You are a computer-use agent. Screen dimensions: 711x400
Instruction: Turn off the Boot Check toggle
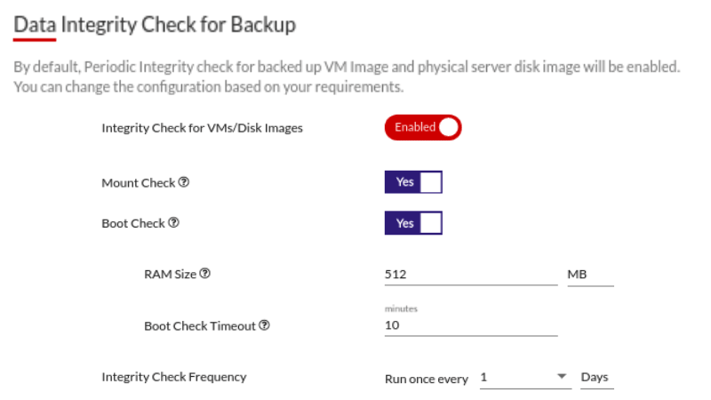[413, 223]
